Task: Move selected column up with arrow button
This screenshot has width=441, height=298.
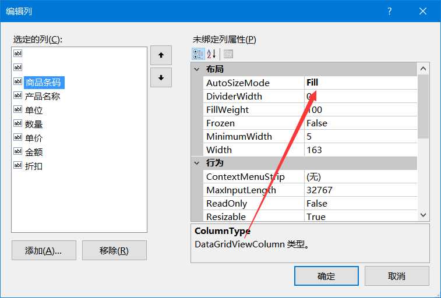Action: pos(161,55)
